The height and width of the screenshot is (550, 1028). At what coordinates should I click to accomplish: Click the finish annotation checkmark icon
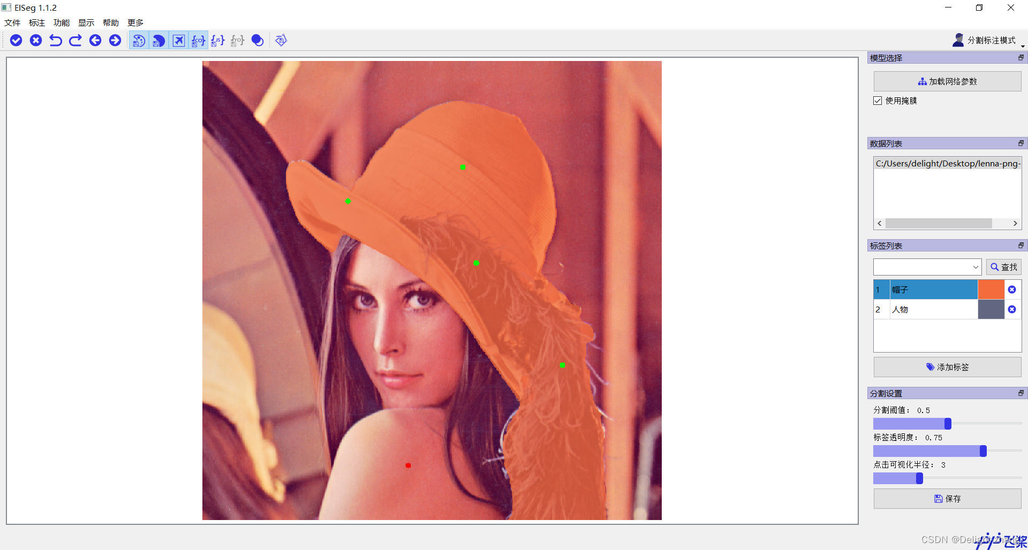(x=16, y=40)
